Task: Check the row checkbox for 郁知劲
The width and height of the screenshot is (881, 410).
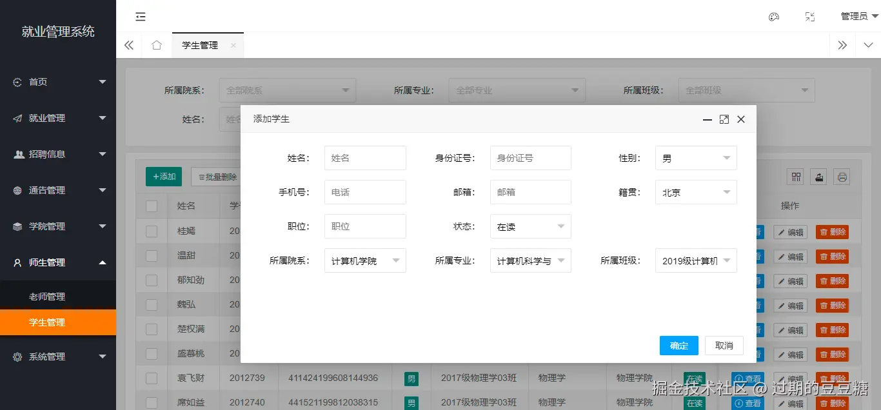Action: (x=152, y=280)
